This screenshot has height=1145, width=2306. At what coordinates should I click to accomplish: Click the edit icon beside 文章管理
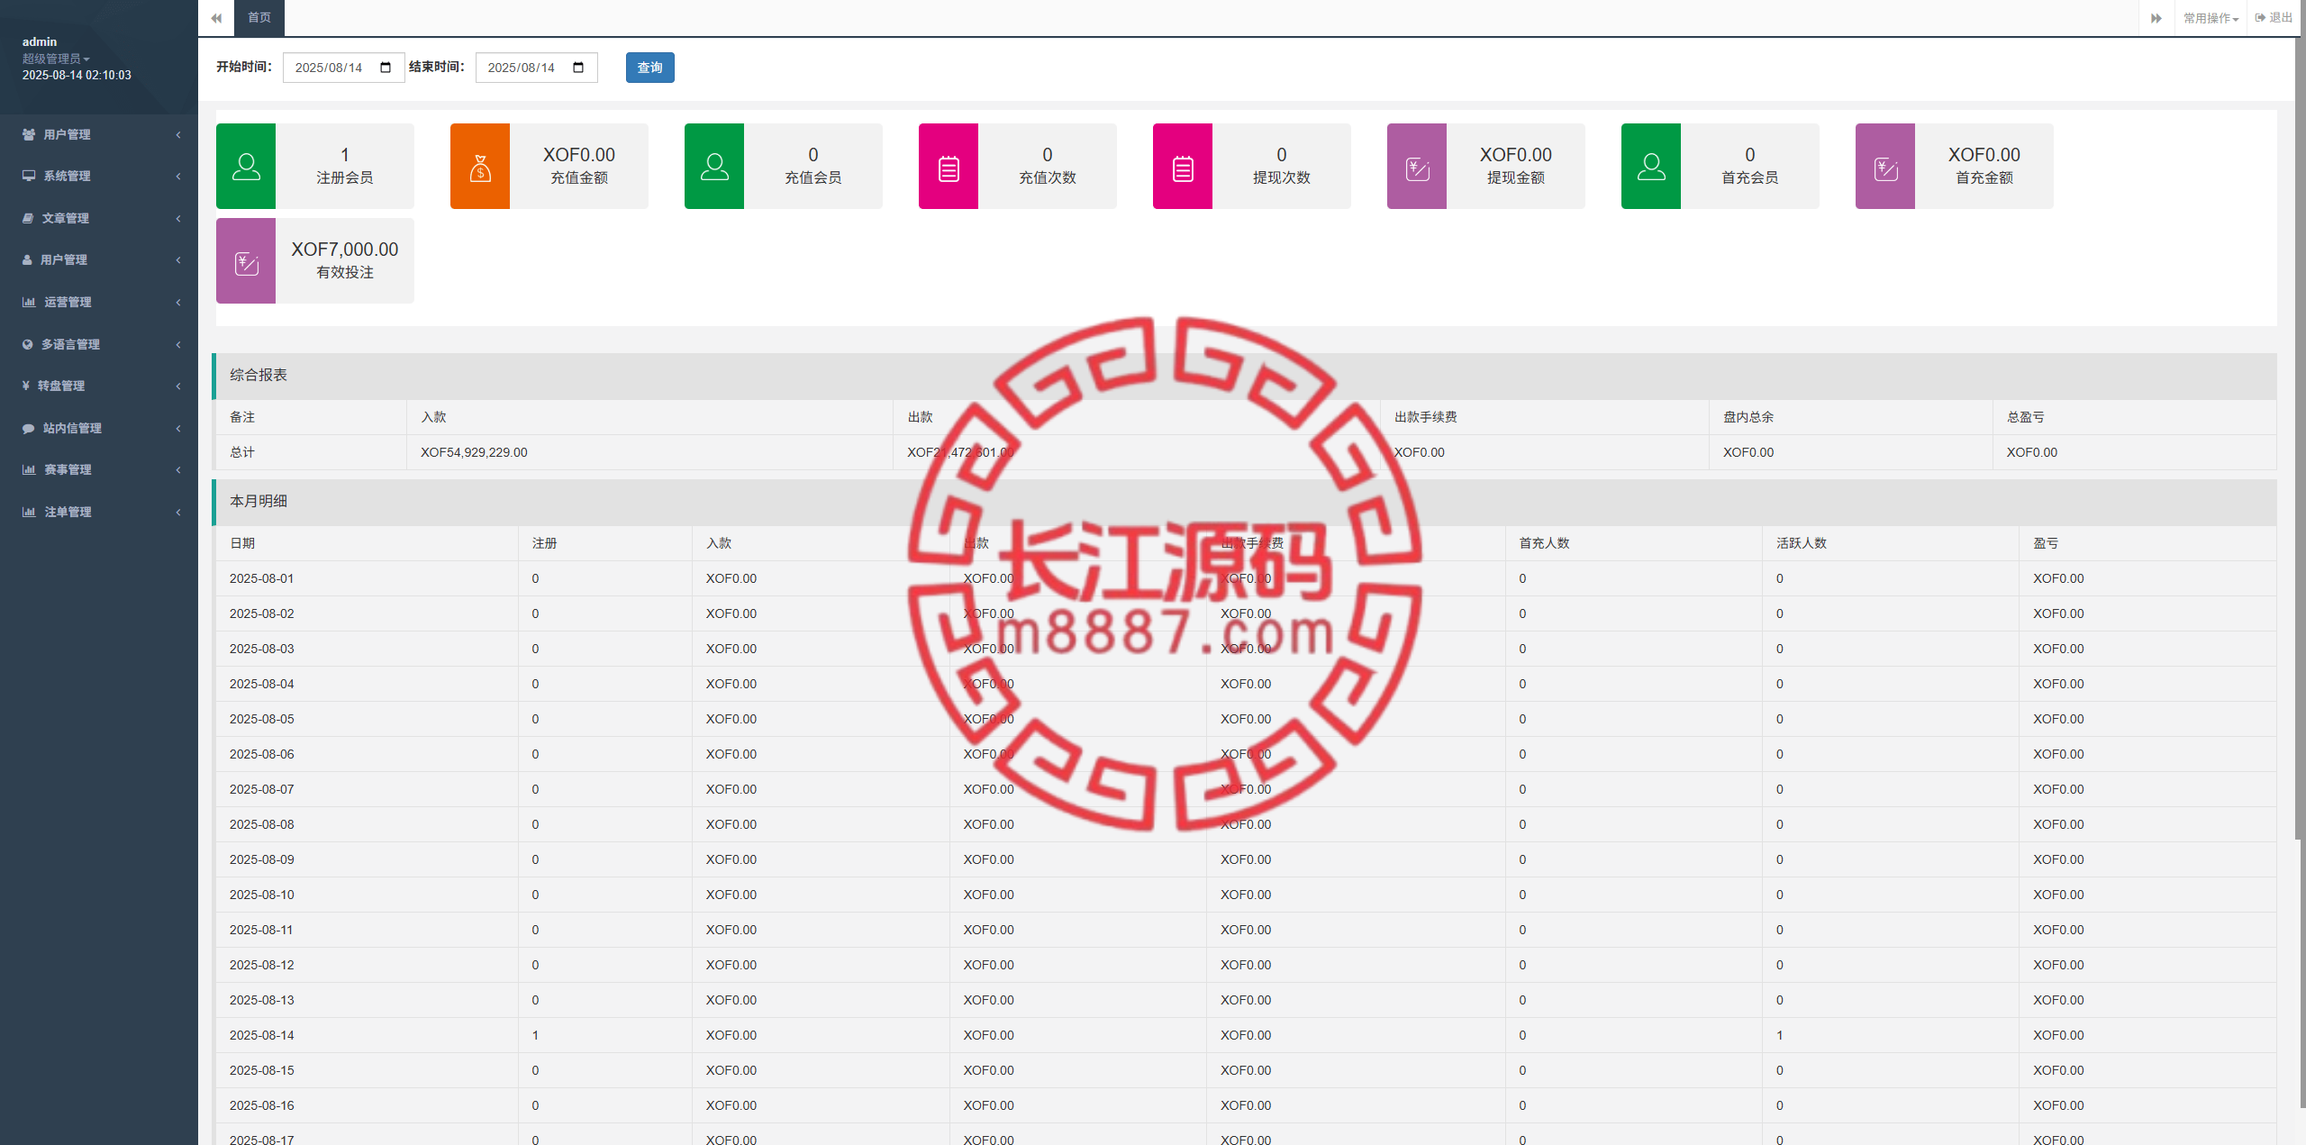[28, 218]
